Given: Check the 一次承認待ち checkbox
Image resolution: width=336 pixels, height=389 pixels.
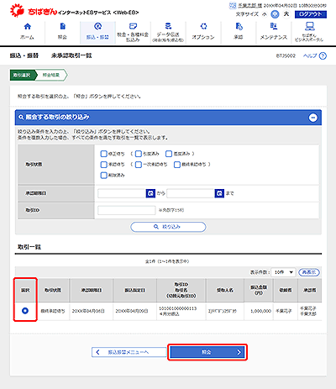Looking at the screenshot, I should [139, 165].
